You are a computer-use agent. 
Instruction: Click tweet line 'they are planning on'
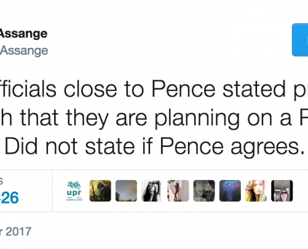[154, 118]
